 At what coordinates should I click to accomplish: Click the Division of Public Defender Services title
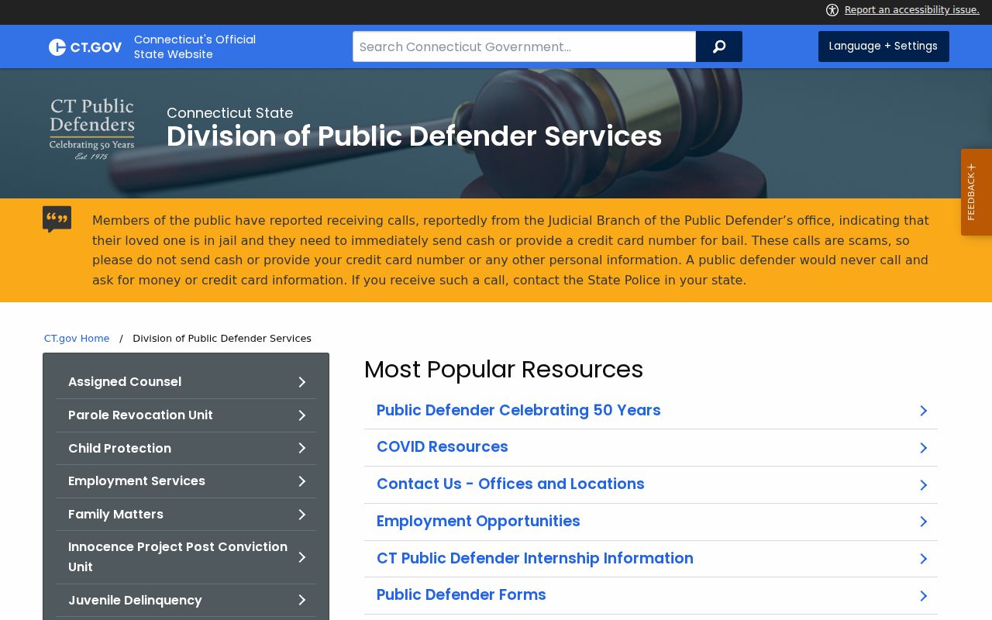[414, 136]
